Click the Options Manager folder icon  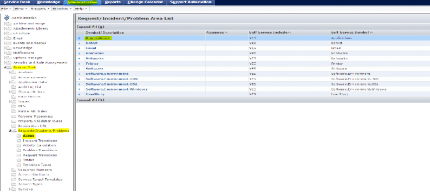[9, 58]
